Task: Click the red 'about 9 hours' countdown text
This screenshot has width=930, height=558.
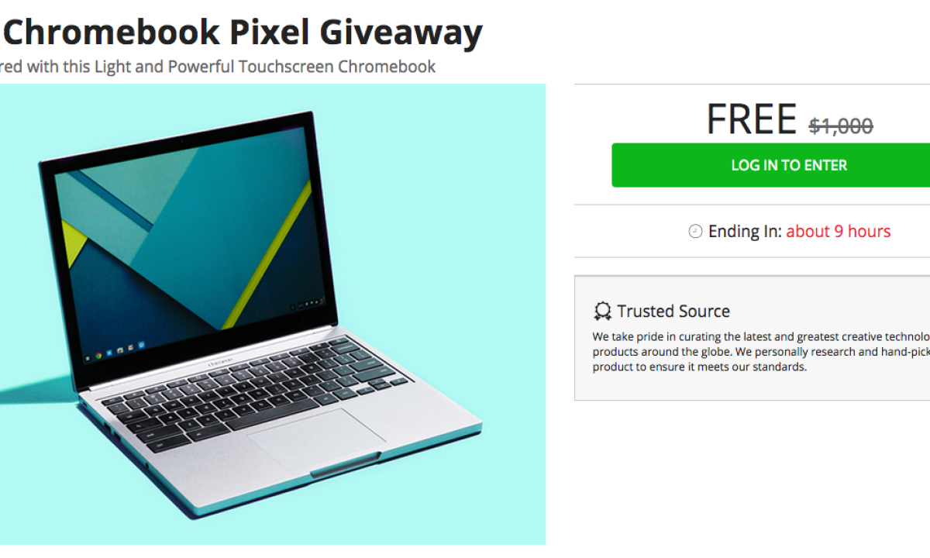Action: (839, 231)
